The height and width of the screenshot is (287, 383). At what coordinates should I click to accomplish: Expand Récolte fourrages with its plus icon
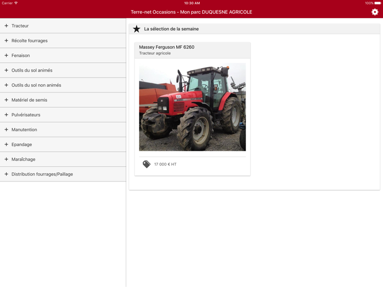pos(7,40)
